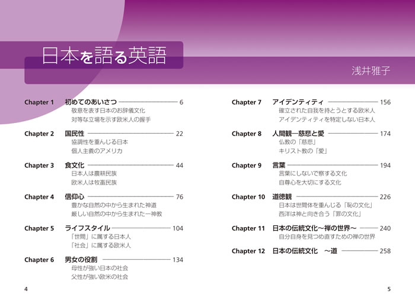Screen dimensions: 415x304
Task: Select Chapter 6 label
Action: pyautogui.click(x=39, y=260)
